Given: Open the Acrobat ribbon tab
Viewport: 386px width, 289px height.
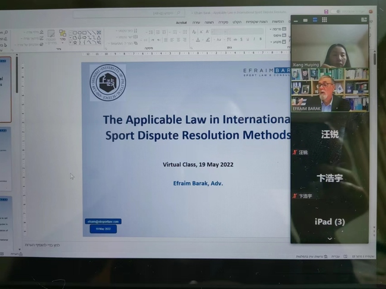Looking at the screenshot, I should (181, 23).
